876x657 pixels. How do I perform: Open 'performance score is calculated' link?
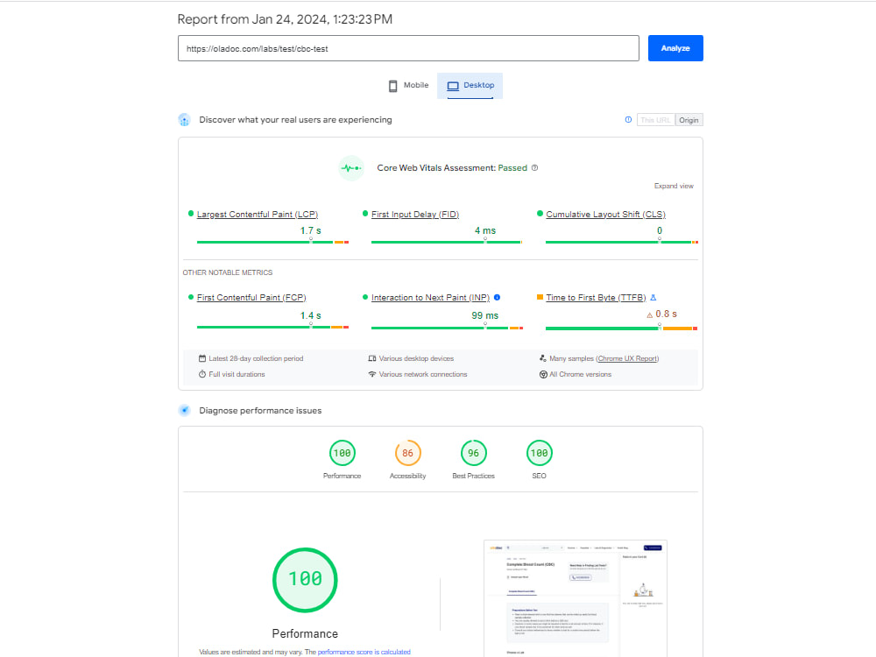coord(364,652)
